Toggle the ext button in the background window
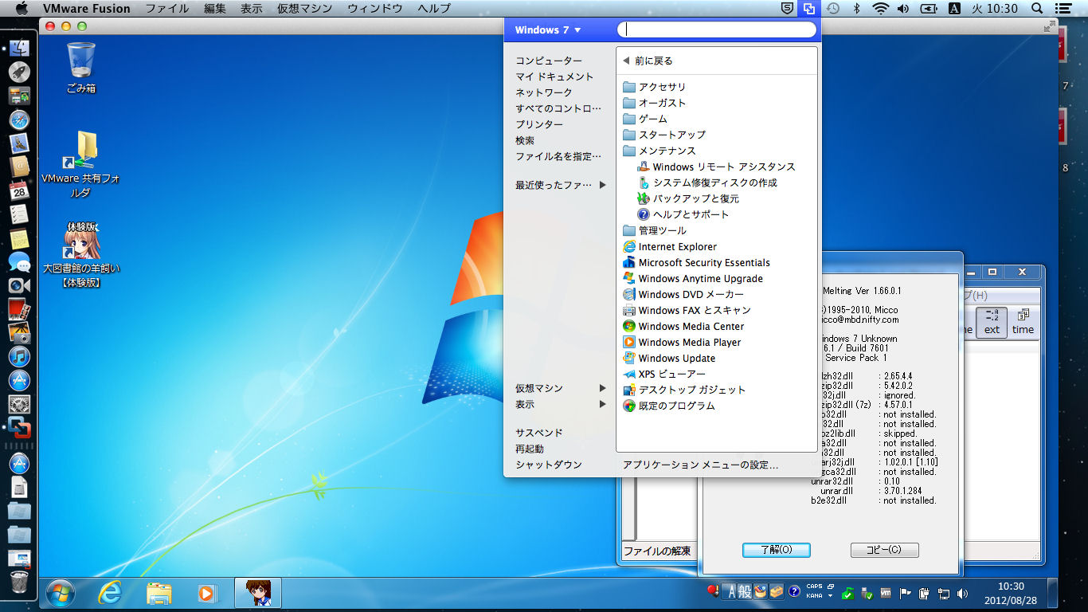1088x612 pixels. (992, 323)
